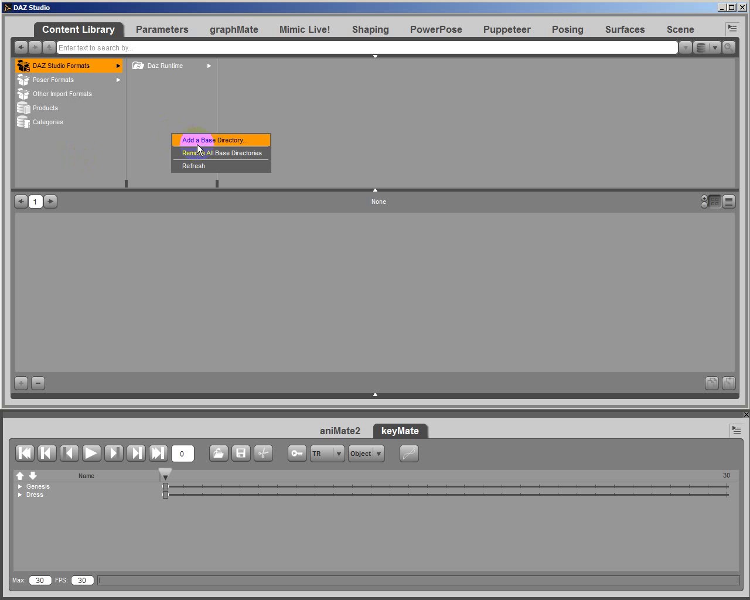
Task: Open the database search options dropdown
Action: [707, 47]
